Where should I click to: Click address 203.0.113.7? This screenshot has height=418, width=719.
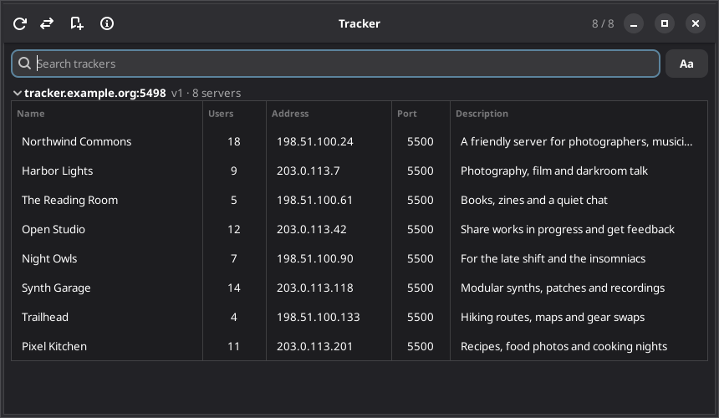click(x=309, y=171)
